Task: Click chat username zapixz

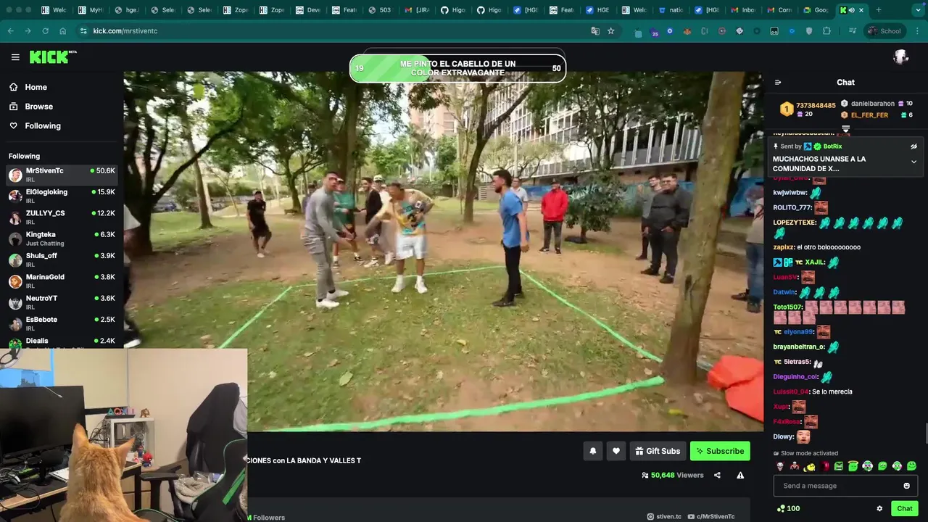Action: [x=783, y=247]
